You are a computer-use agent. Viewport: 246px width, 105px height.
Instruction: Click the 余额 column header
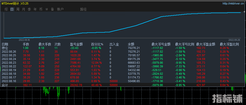(x=131, y=44)
